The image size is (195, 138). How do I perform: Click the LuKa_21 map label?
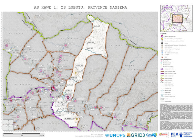69,91
